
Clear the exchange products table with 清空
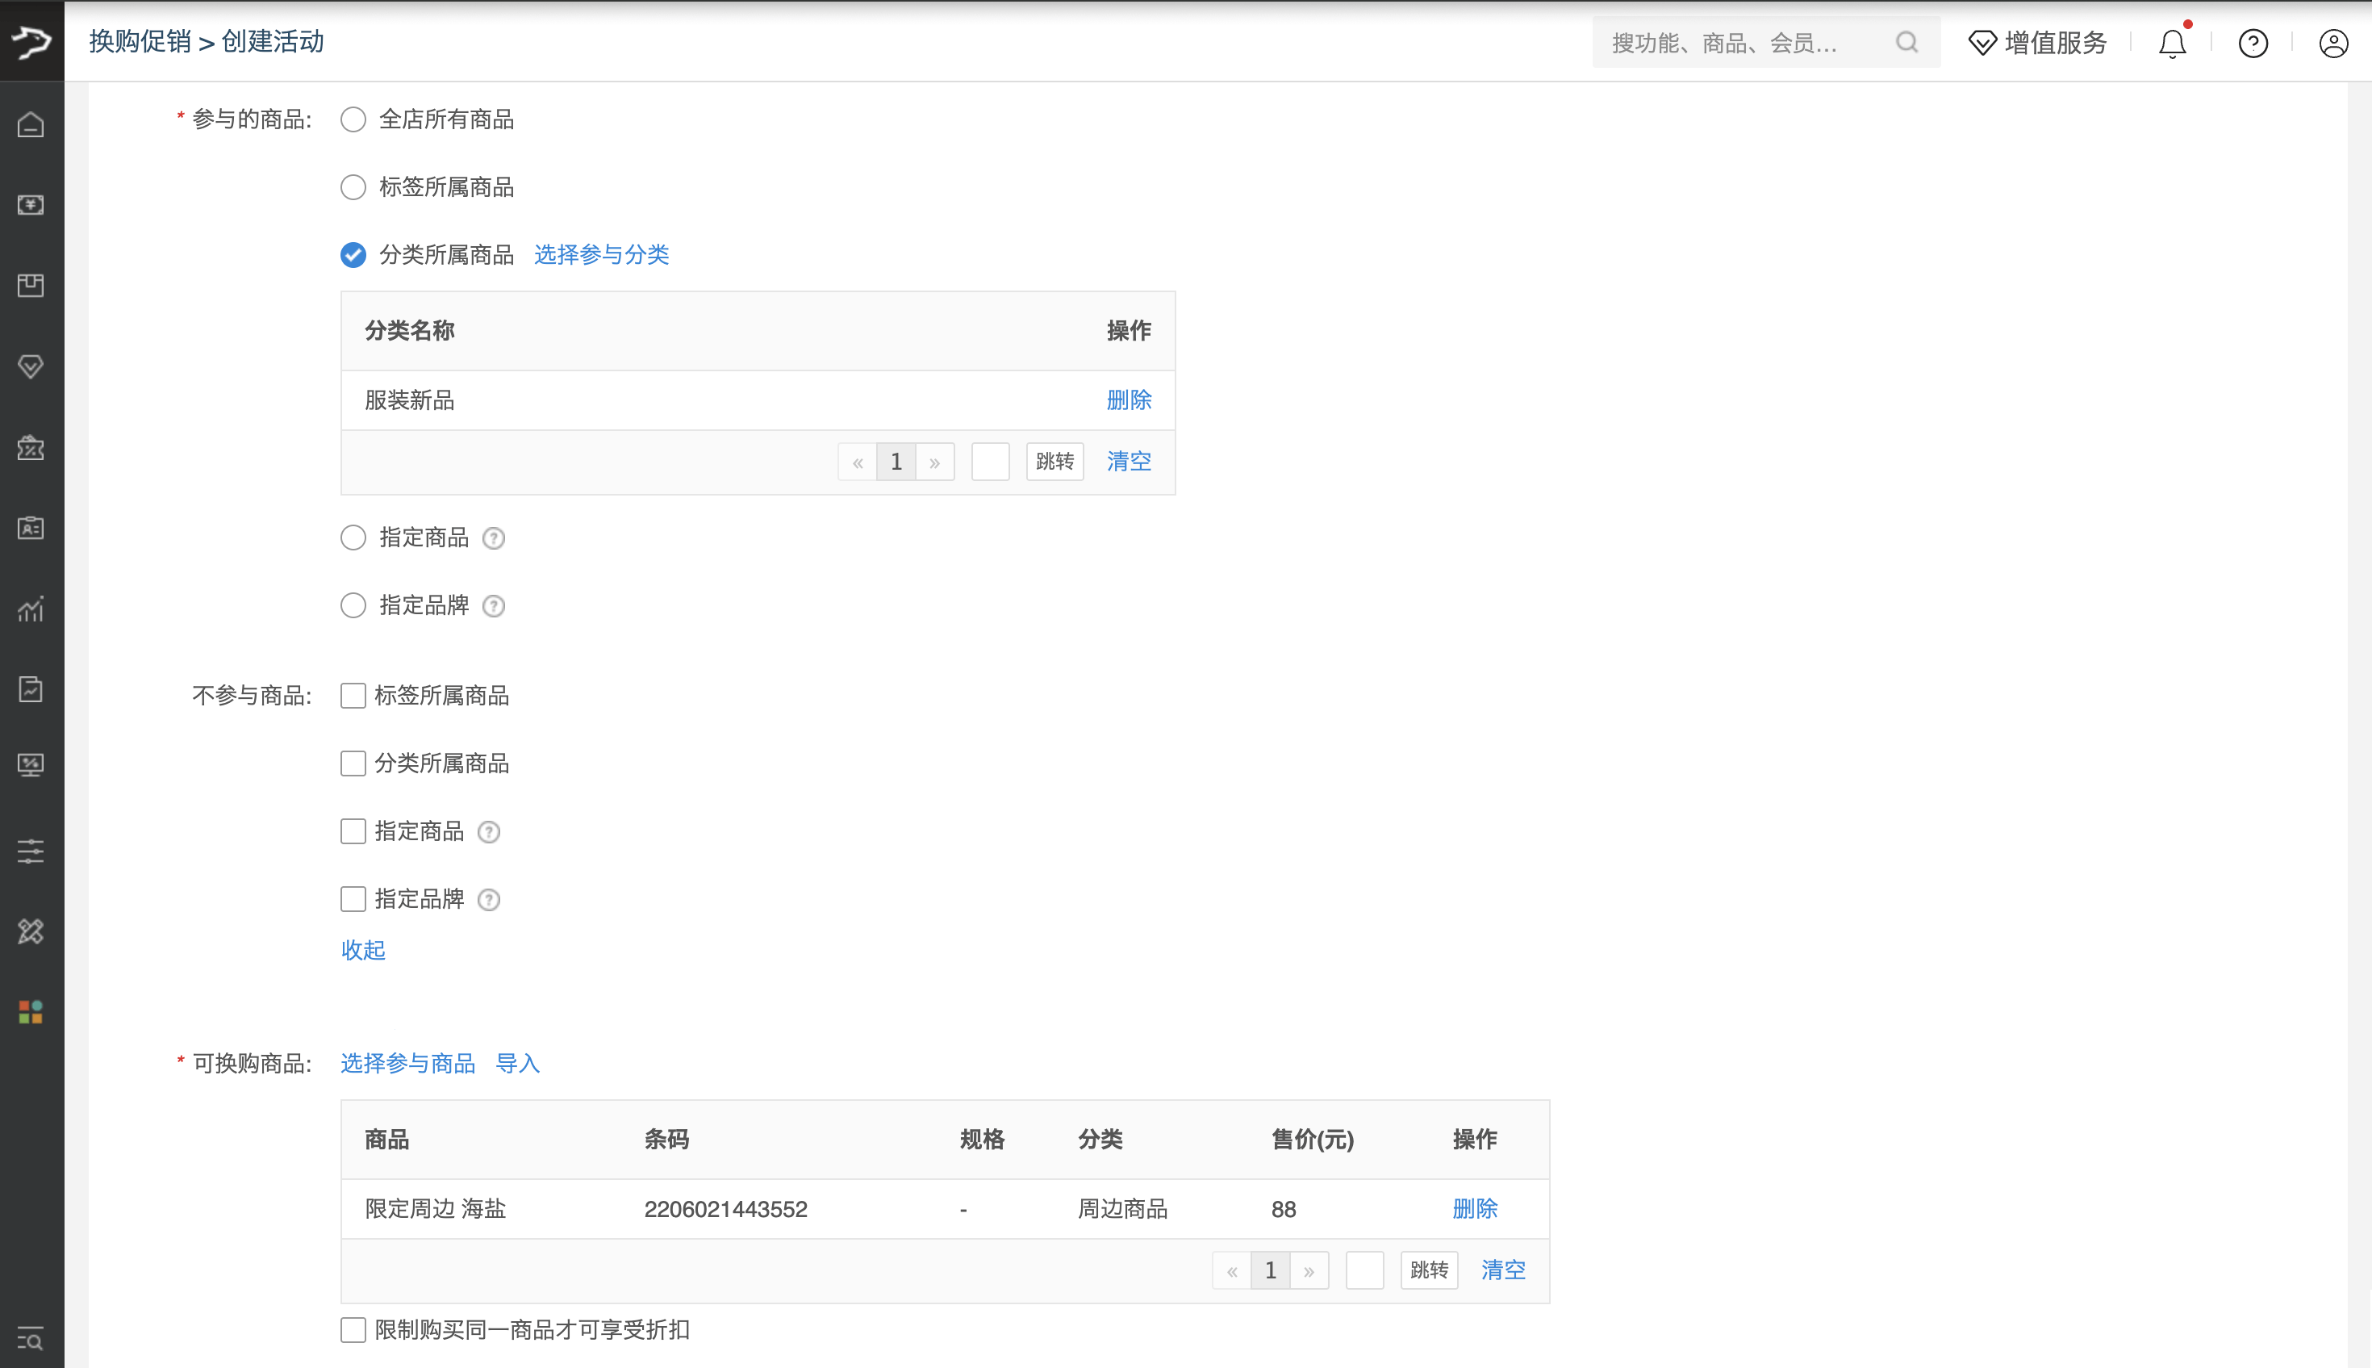pyautogui.click(x=1502, y=1270)
